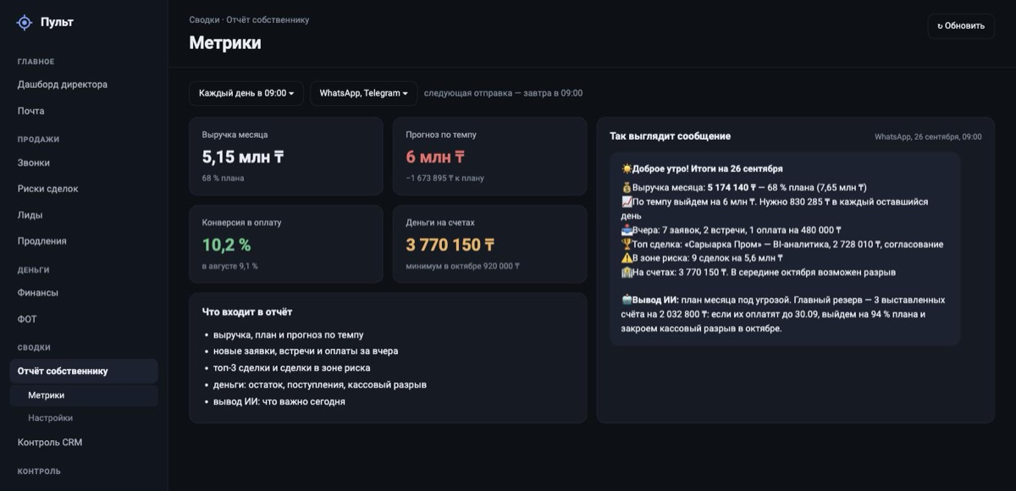1016x491 pixels.
Task: Click the chart emoji beside По темпу
Action: [x=627, y=202]
